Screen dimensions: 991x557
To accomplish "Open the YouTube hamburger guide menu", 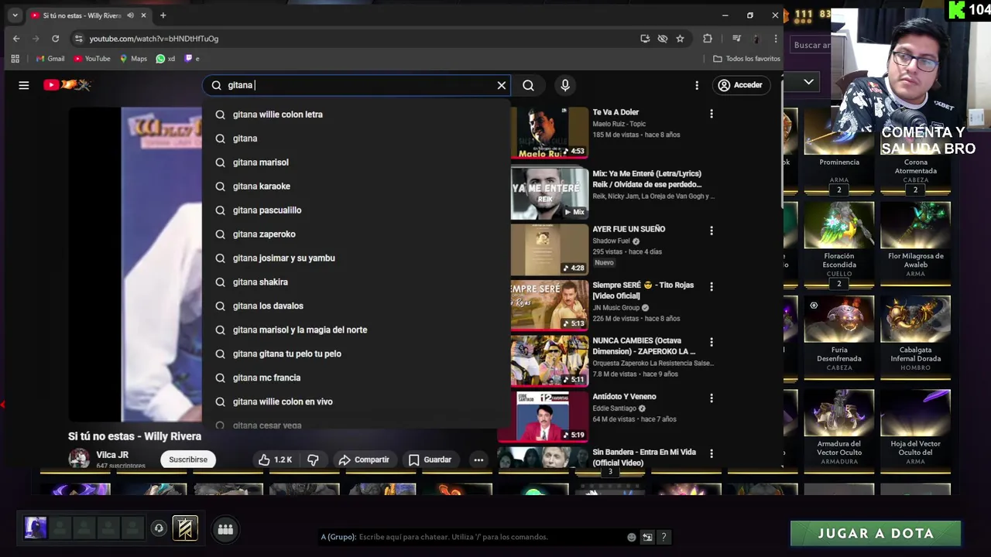I will (24, 85).
